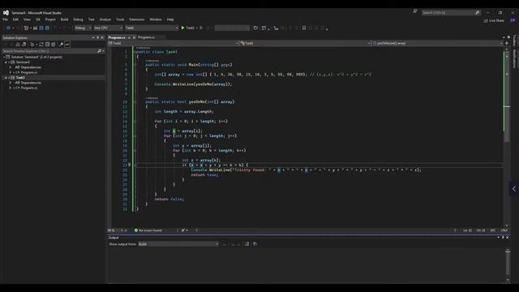This screenshot has height=292, width=519.
Task: Open the Debug configuration dropdown
Action: pos(83,28)
